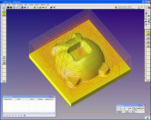Click the up arrow above left tool list
151x120 pixels.
pos(4,7)
